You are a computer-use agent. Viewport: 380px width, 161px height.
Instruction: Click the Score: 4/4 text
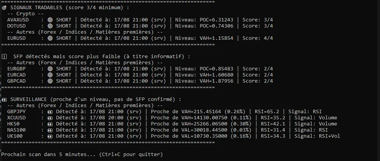pyautogui.click(x=258, y=38)
